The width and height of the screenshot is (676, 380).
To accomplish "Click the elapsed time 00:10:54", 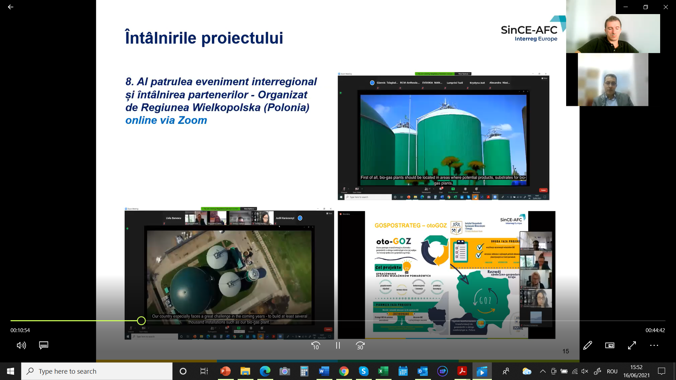I will coord(20,330).
